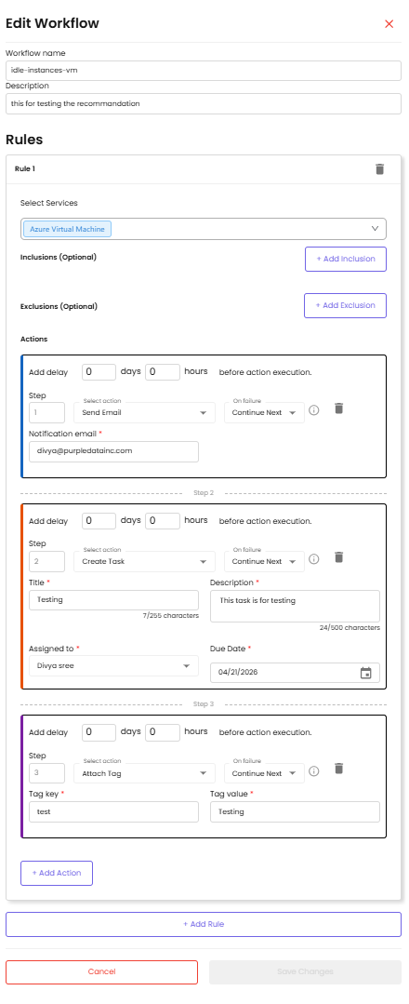Edit the Tag key field
The image size is (409, 1004).
tap(114, 812)
